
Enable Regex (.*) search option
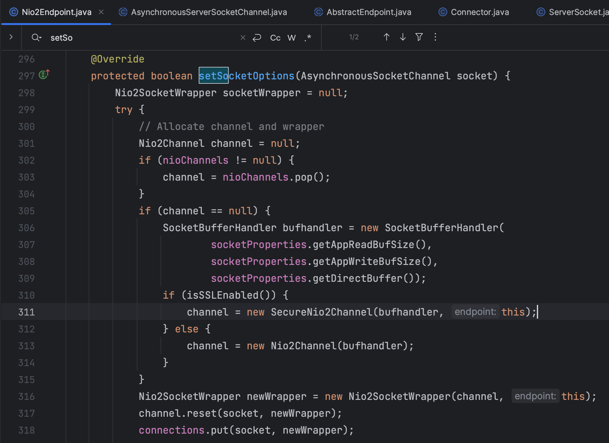coord(308,38)
